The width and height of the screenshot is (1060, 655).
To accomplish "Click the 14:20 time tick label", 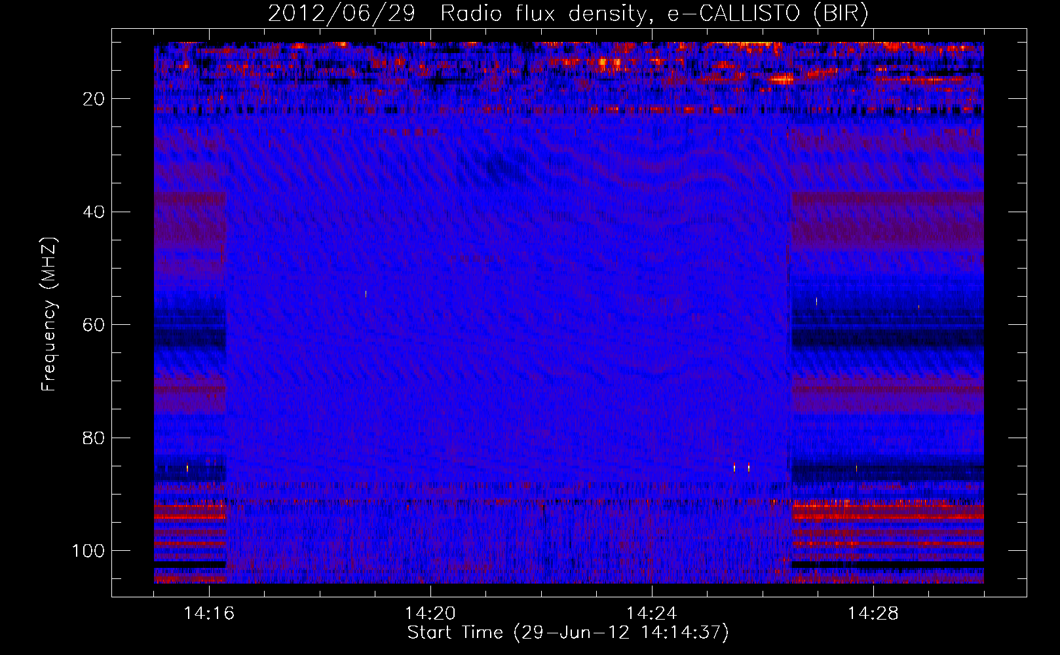I will [x=430, y=614].
